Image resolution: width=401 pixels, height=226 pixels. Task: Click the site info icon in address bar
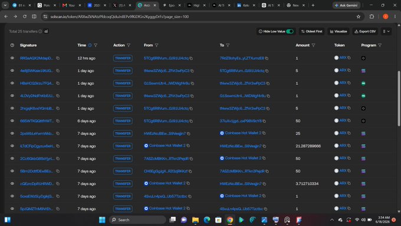[x=45, y=17]
